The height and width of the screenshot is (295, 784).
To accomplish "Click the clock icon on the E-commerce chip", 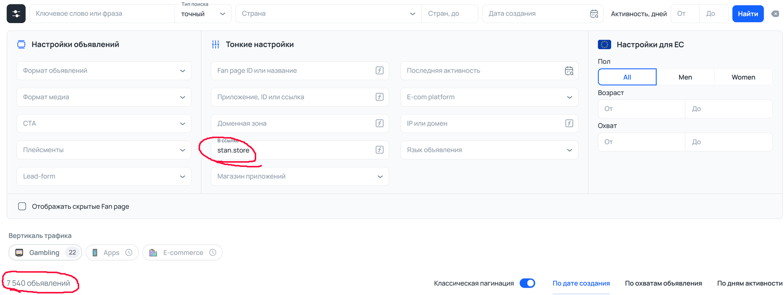I will [x=213, y=252].
